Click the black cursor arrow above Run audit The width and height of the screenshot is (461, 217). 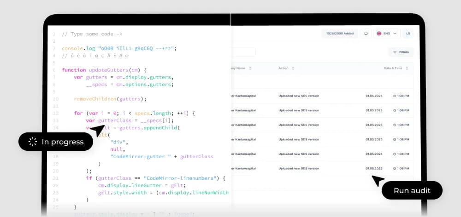coord(378,180)
